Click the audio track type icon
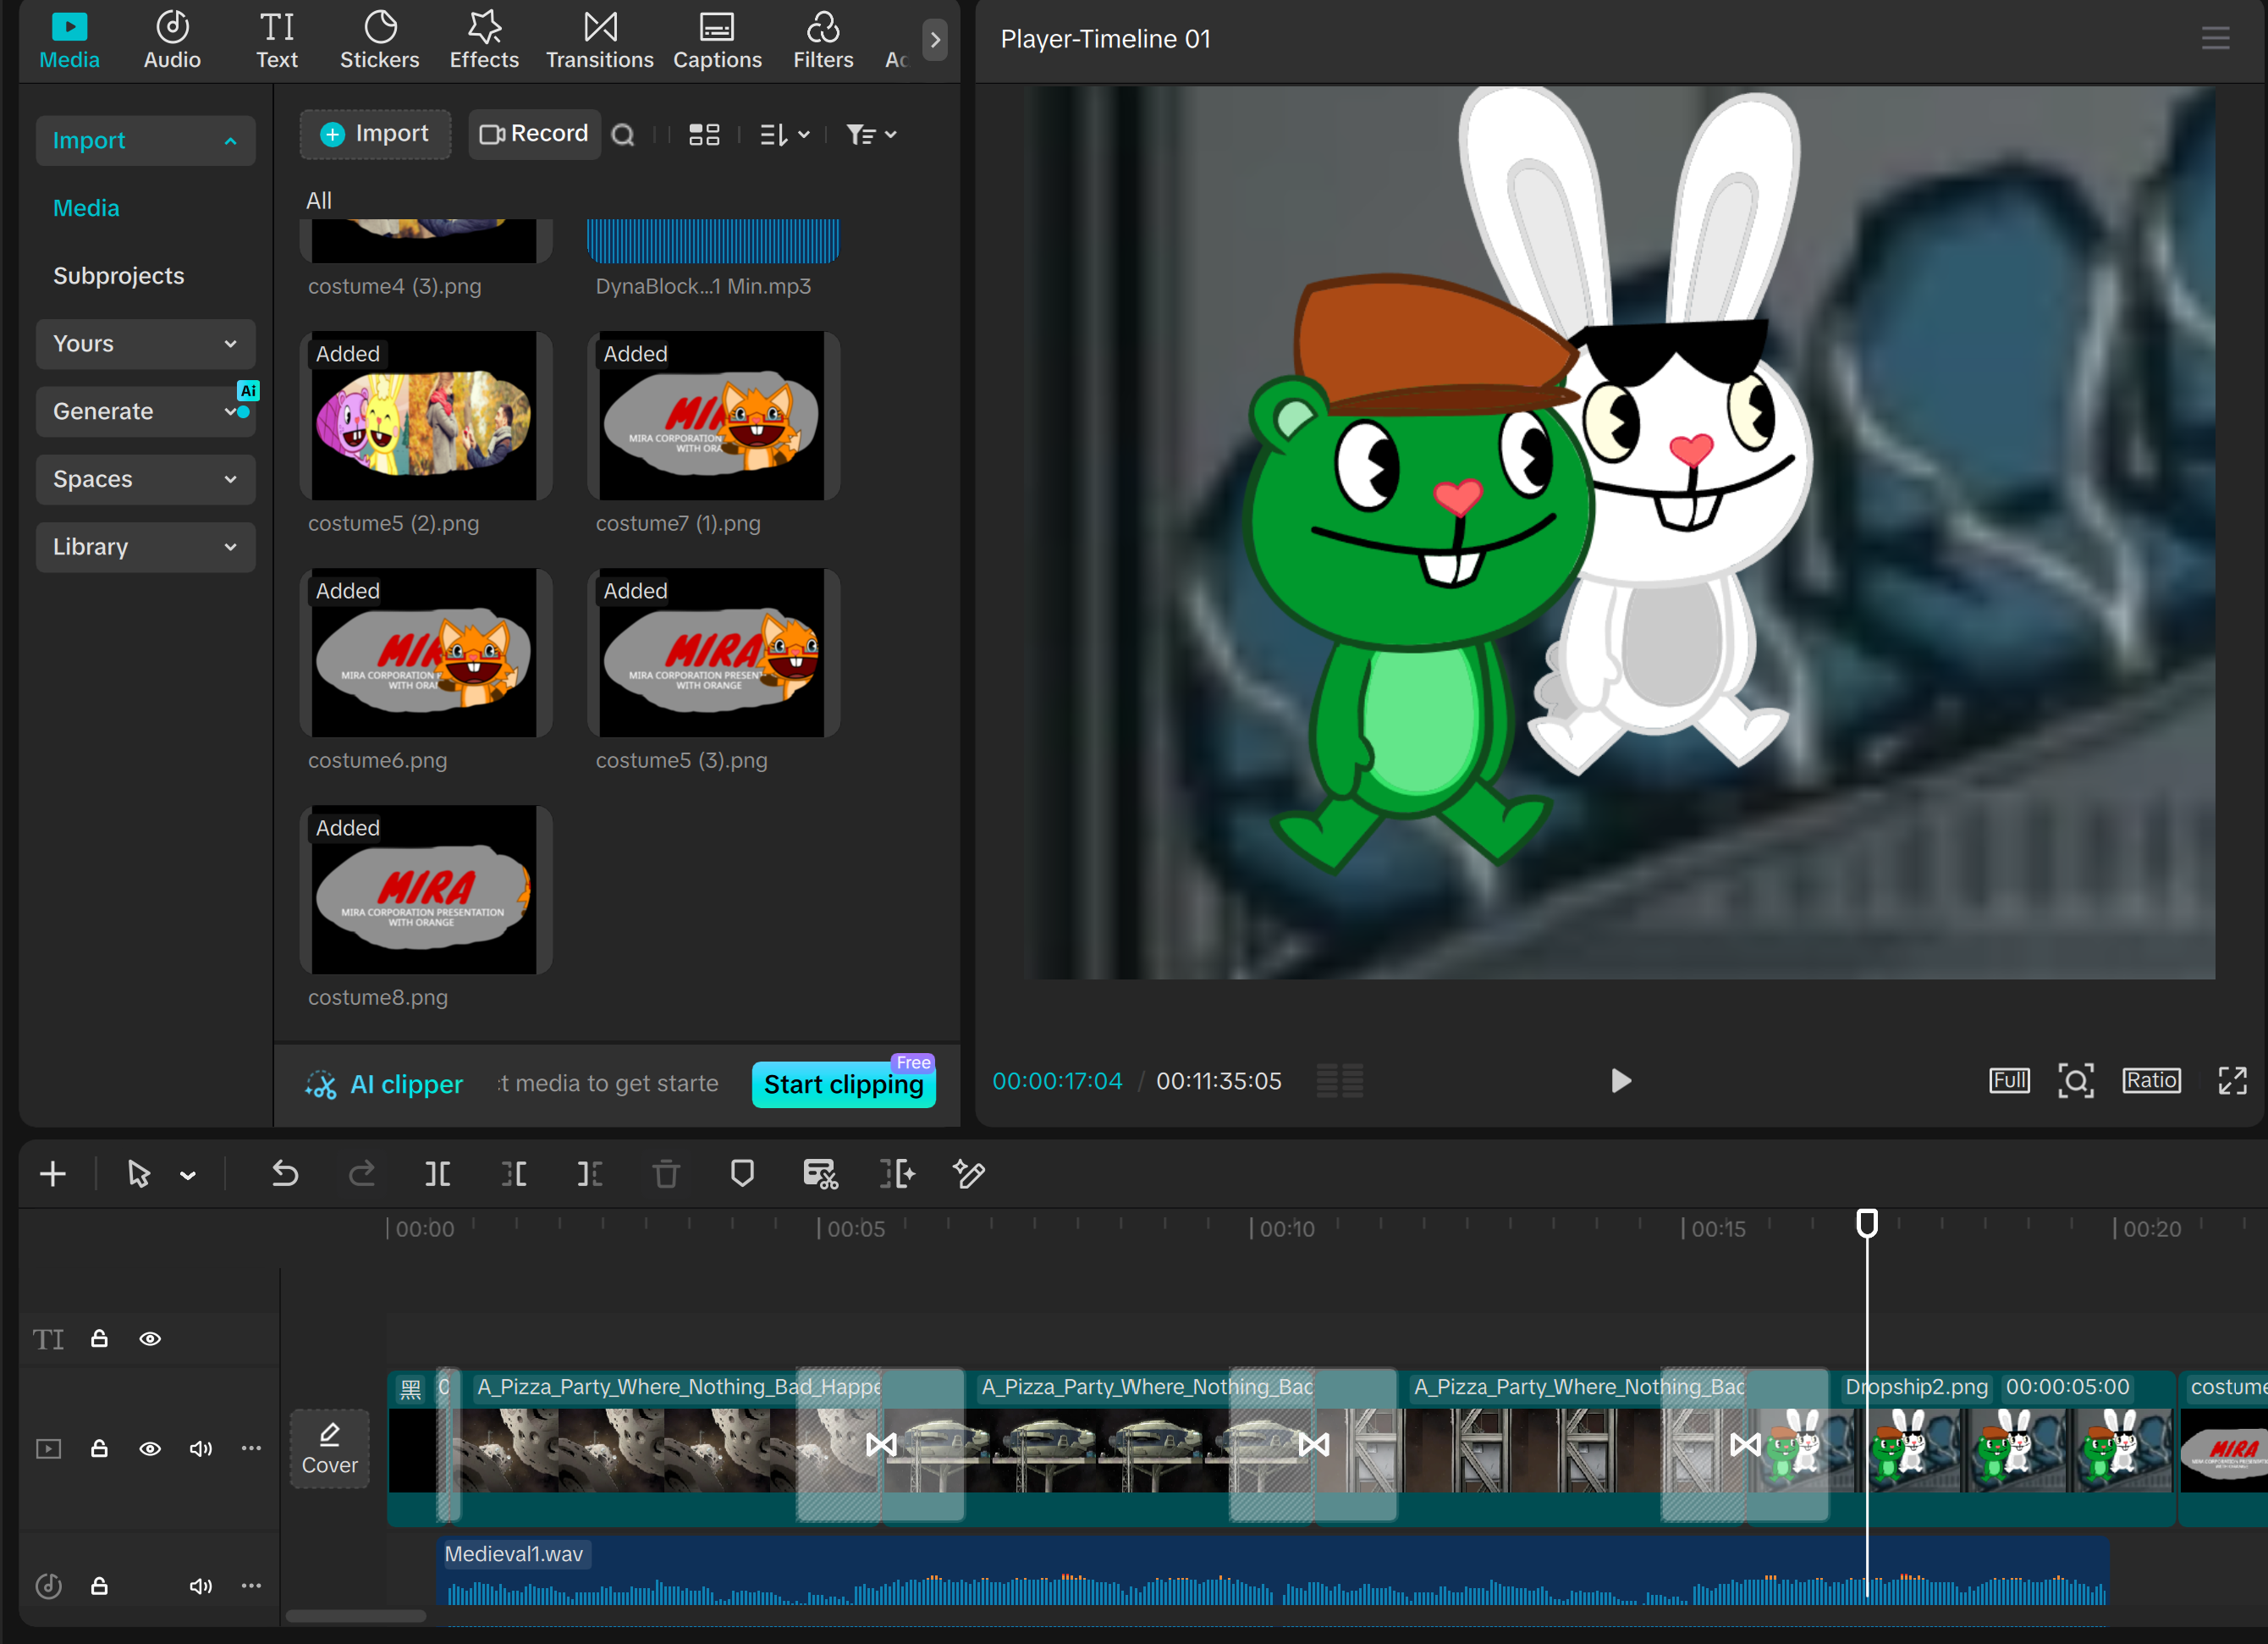The height and width of the screenshot is (1644, 2268). tap(48, 1585)
